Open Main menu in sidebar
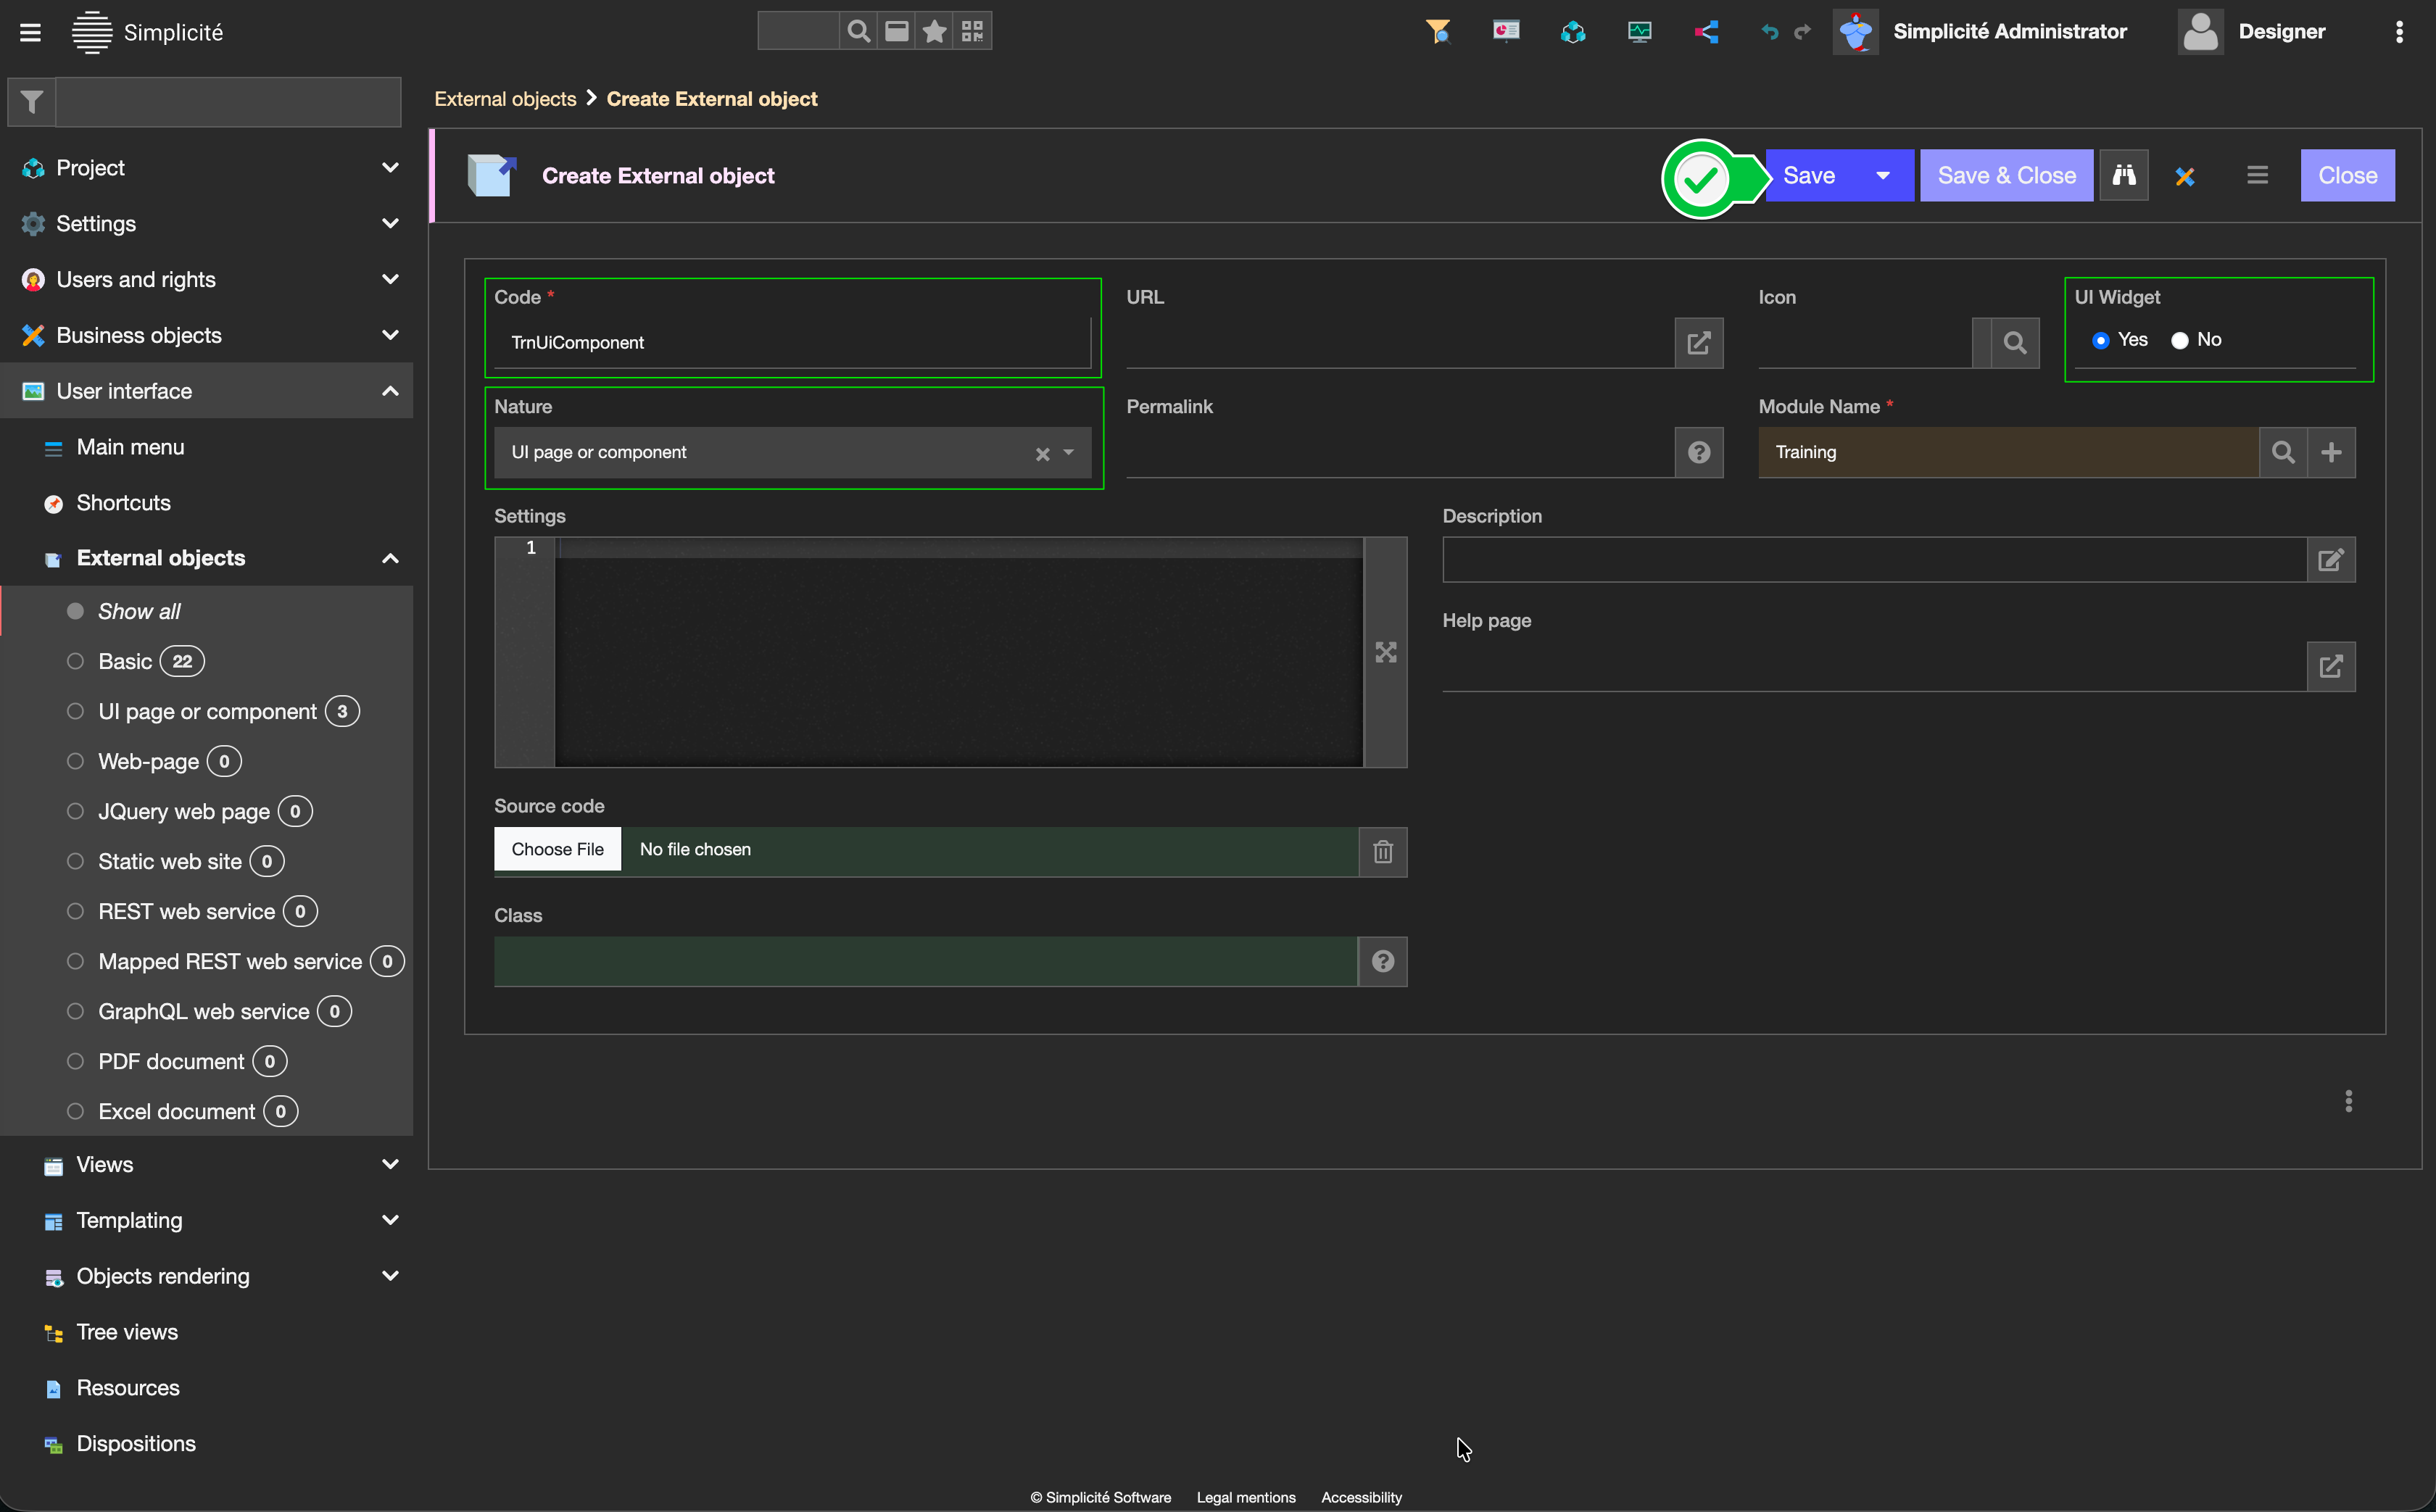 tap(130, 447)
